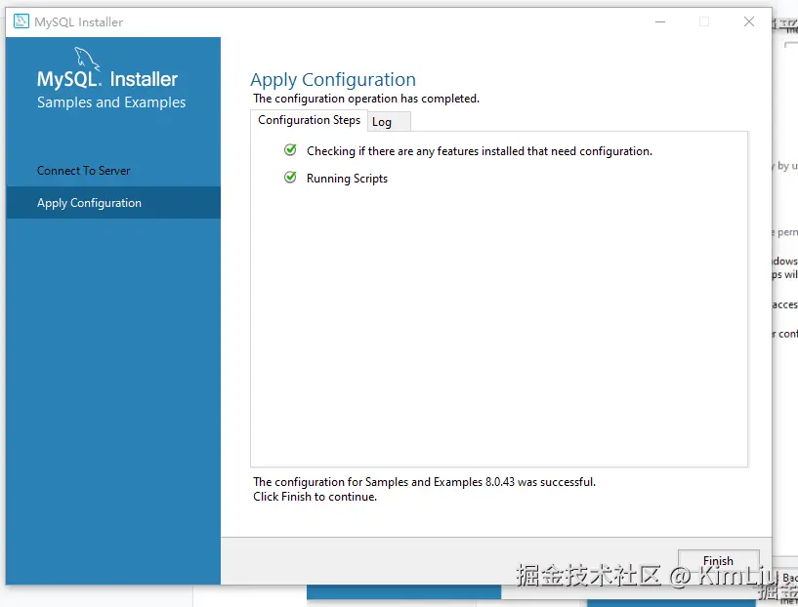Screen dimensions: 798x607
Task: Click 'Click Finish to continue.' text
Action: 315,497
